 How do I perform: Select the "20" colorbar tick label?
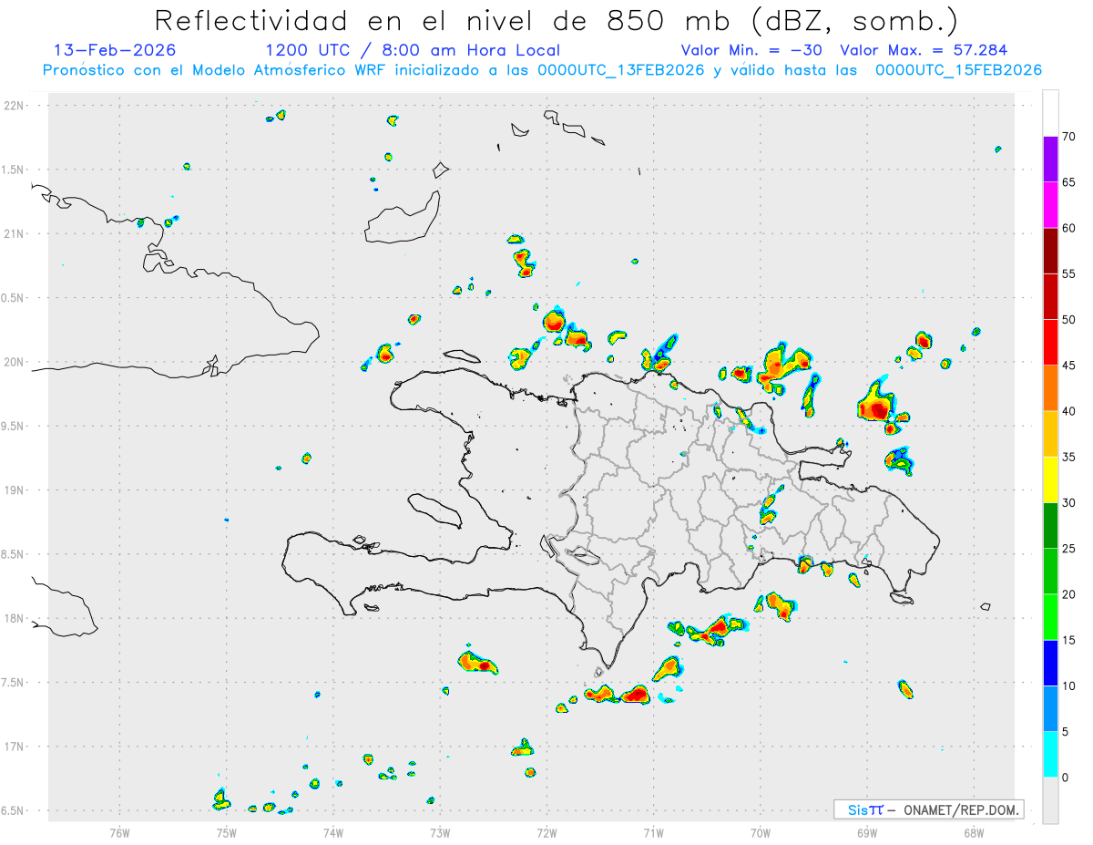(x=1069, y=594)
